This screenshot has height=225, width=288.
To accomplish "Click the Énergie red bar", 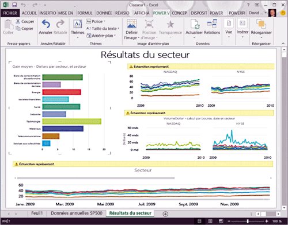I will pos(62,92).
